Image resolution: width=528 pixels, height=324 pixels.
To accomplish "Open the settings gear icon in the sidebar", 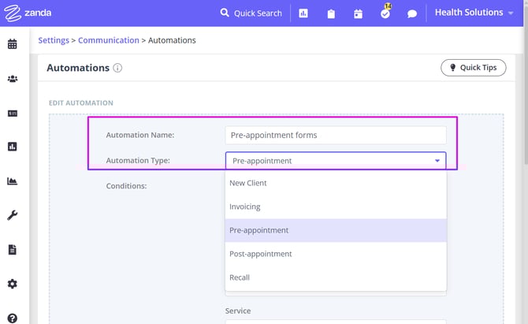I will point(13,284).
